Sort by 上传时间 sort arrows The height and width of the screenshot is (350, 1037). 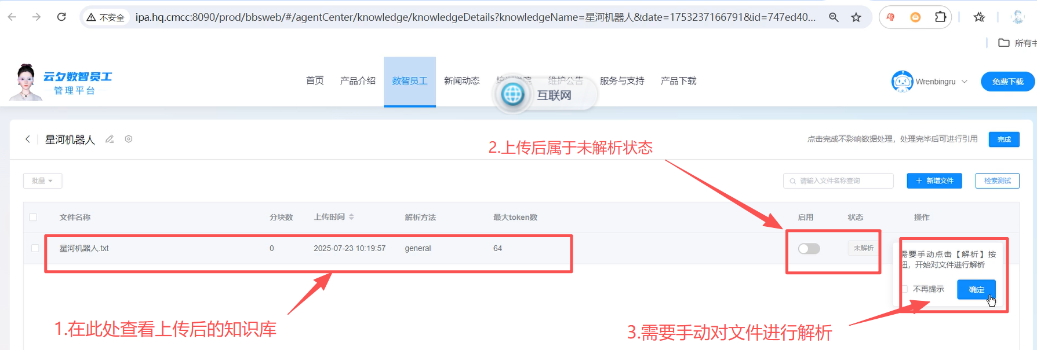click(x=351, y=217)
